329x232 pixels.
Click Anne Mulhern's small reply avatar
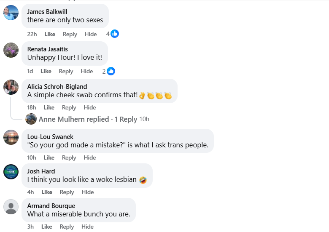click(x=31, y=119)
